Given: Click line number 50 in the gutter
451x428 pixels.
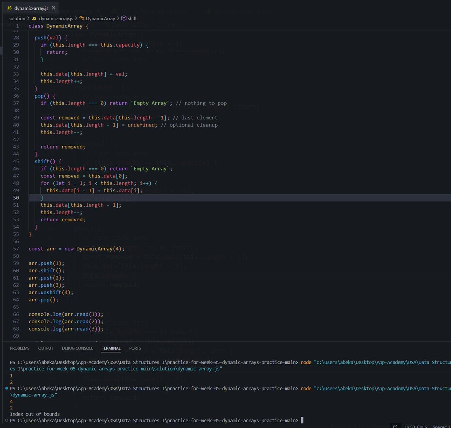Looking at the screenshot, I should [x=16, y=197].
